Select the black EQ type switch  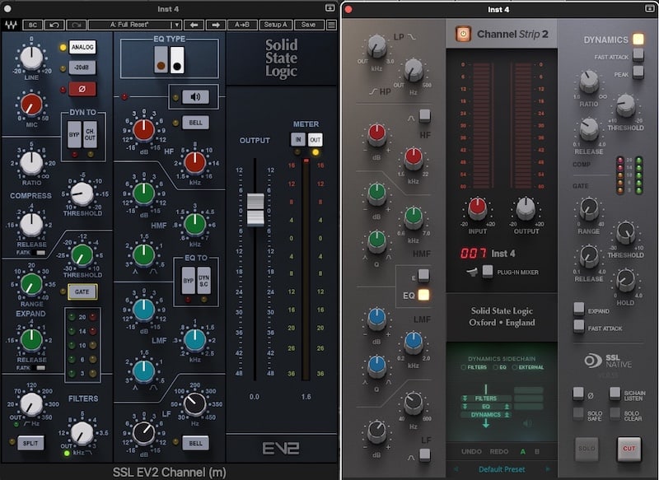point(177,60)
